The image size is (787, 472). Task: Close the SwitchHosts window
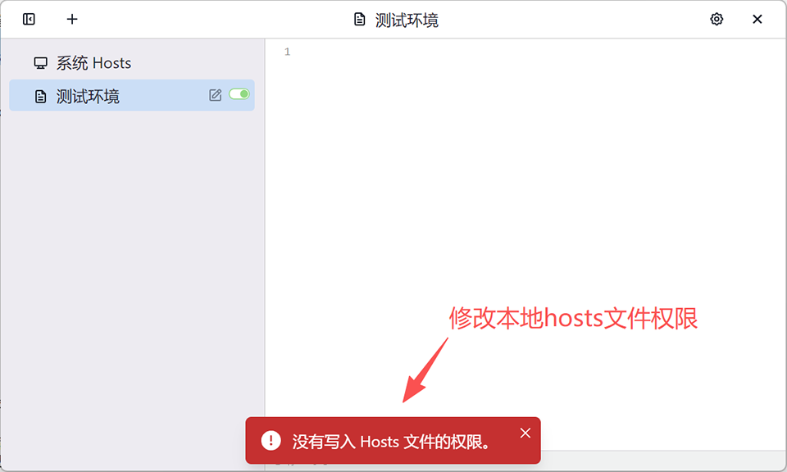pyautogui.click(x=757, y=19)
